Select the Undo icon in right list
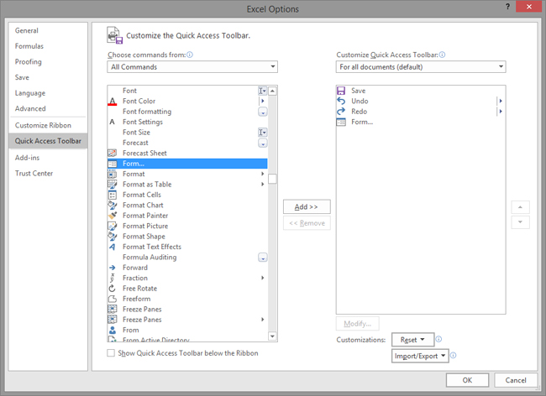 [341, 102]
